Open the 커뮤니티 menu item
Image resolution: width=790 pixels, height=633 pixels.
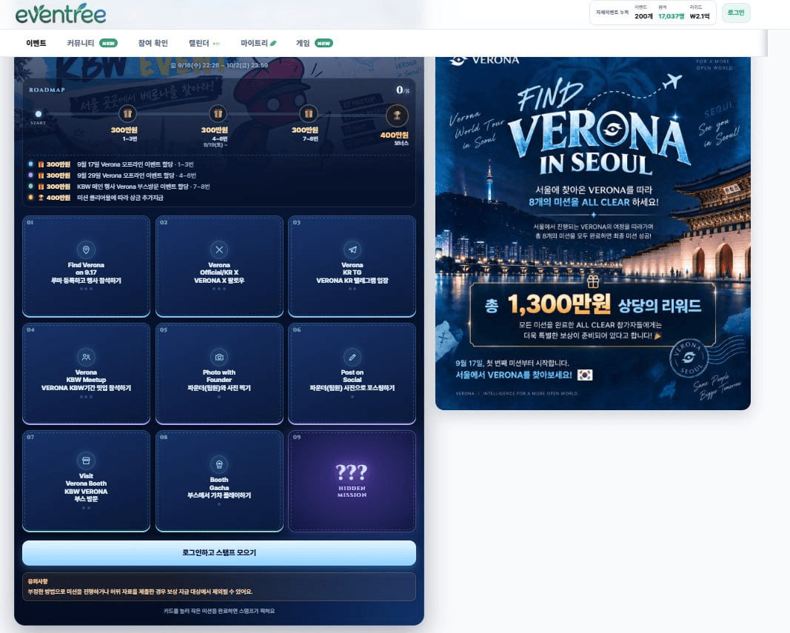point(81,44)
